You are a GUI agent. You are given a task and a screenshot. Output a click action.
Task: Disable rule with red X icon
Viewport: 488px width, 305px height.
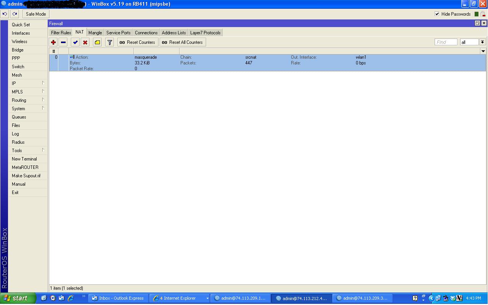pyautogui.click(x=85, y=42)
